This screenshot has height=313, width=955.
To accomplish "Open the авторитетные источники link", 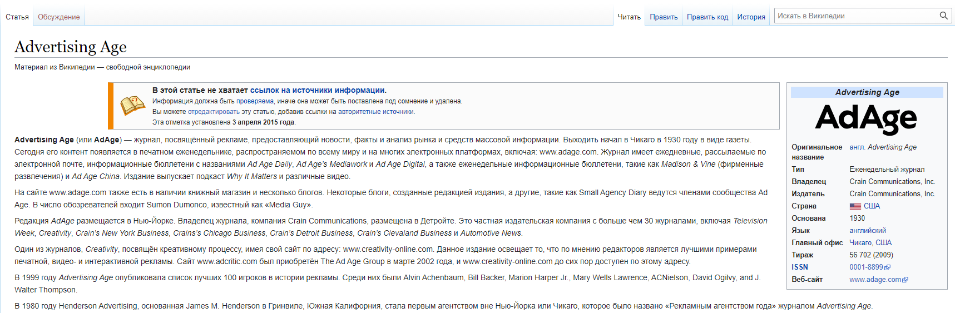I will point(376,112).
